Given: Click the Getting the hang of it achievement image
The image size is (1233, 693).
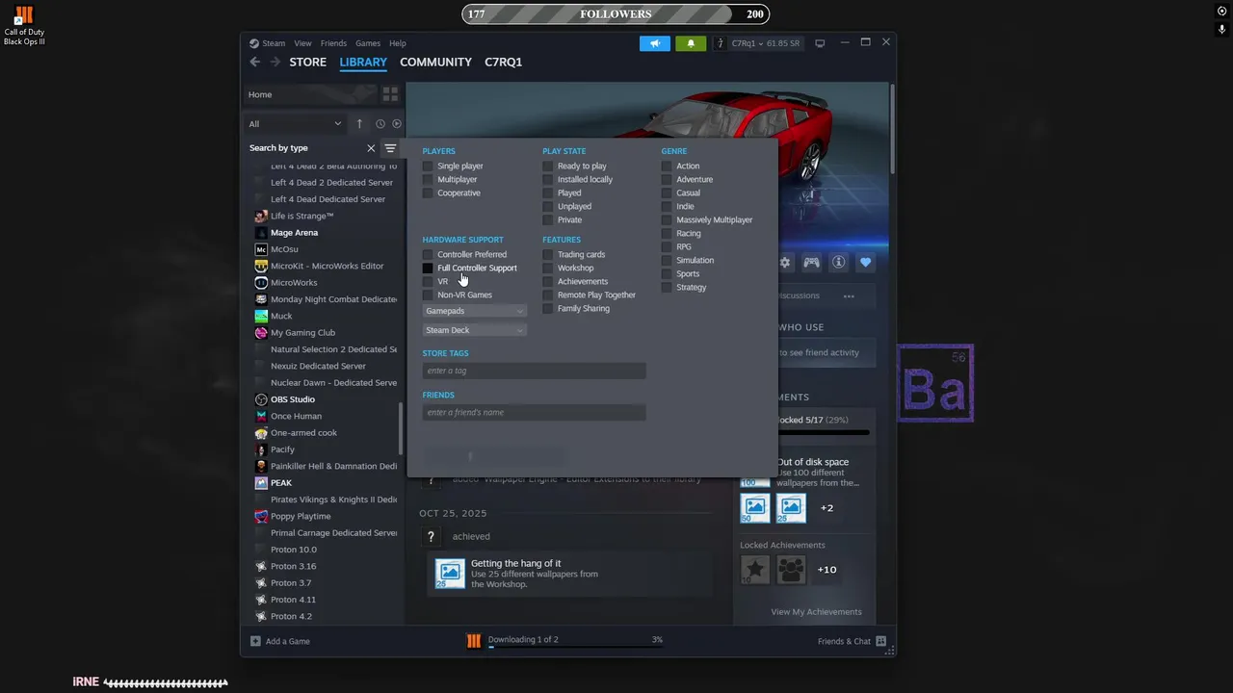Looking at the screenshot, I should pyautogui.click(x=450, y=574).
